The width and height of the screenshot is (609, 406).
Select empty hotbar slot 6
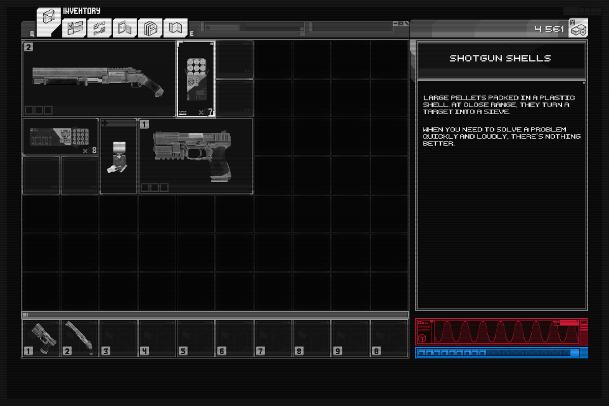[234, 338]
